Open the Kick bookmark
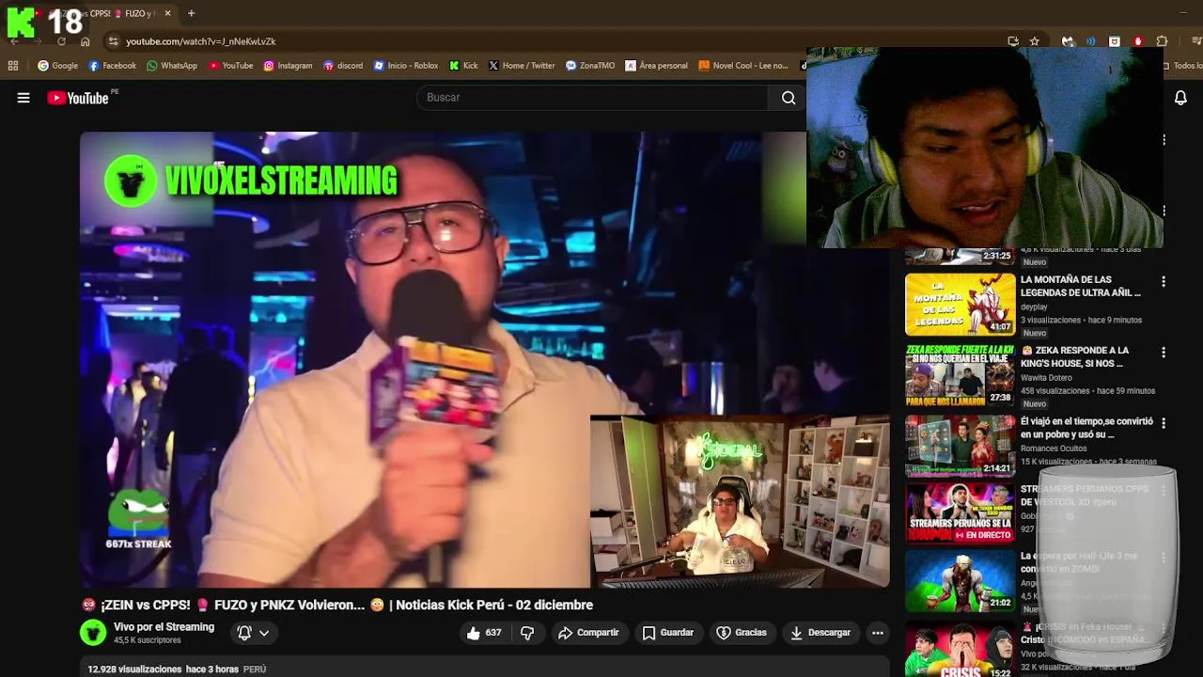 tap(463, 66)
